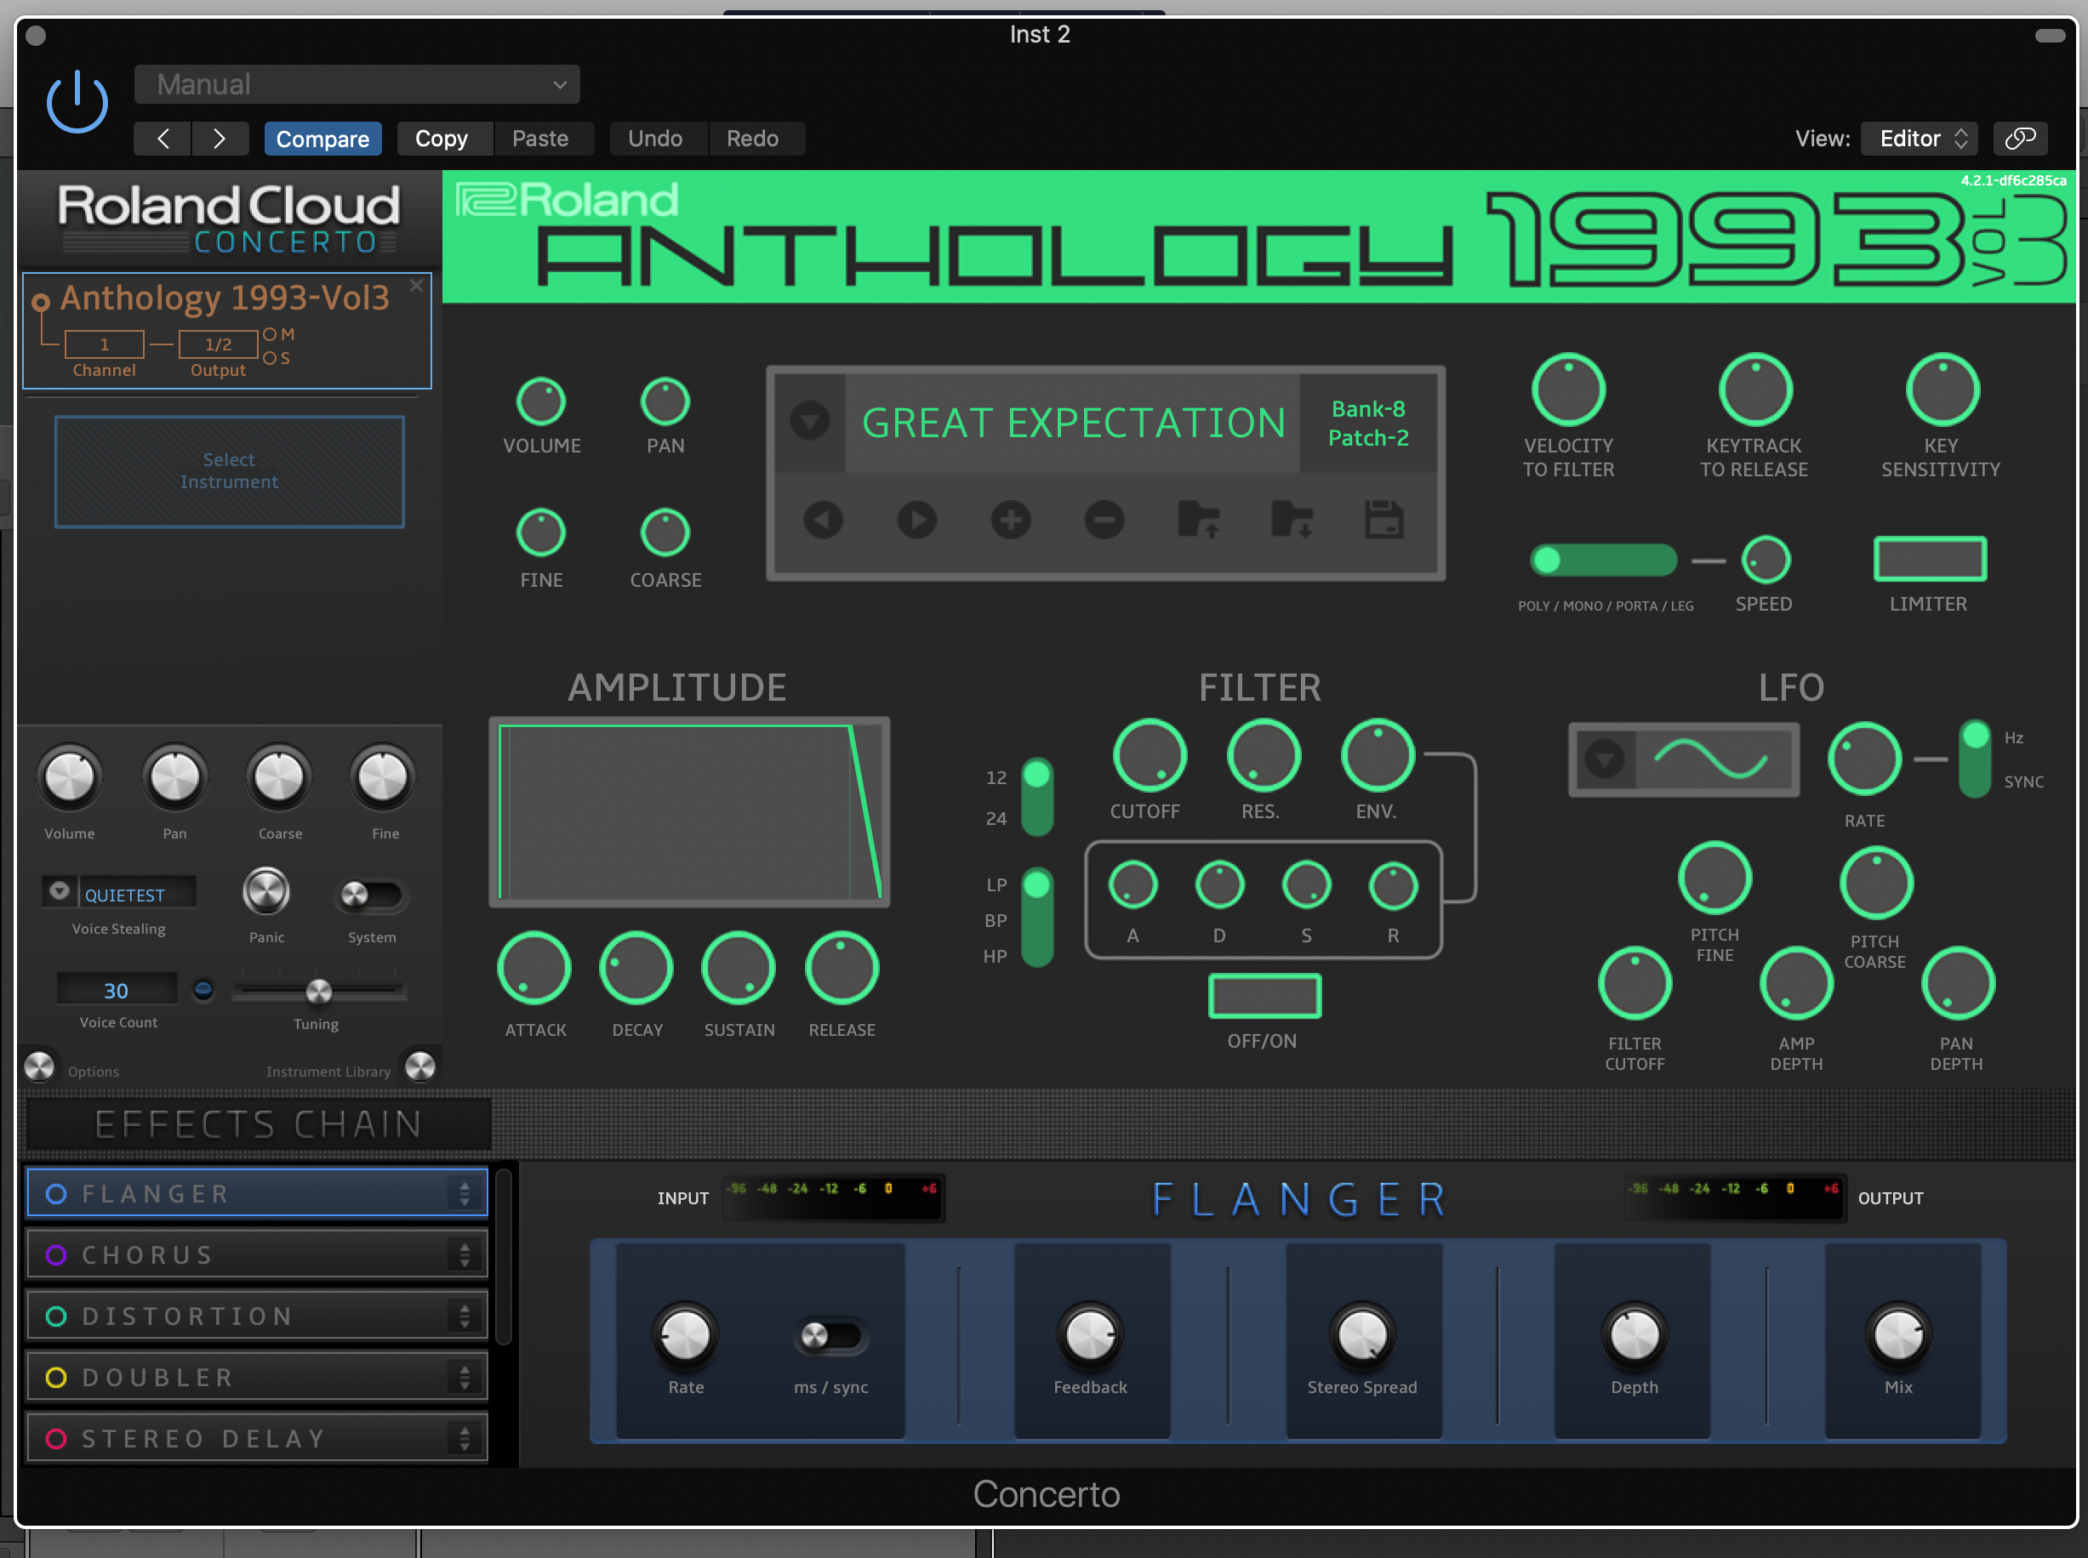Click the plus patch icon

1010,520
